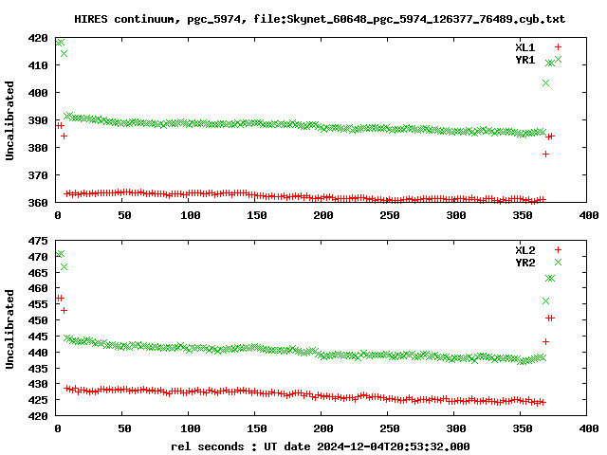Select the YR2 legend label
607x455 pixels.
pos(524,263)
